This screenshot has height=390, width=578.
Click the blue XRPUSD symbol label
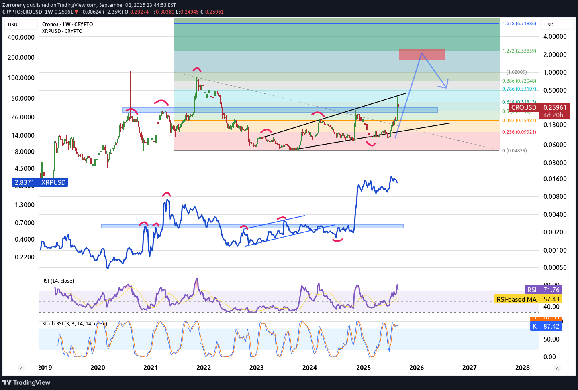point(54,182)
